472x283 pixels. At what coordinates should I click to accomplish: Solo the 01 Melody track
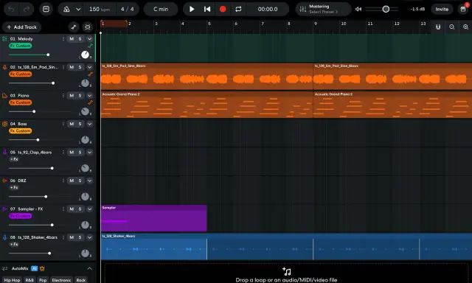pyautogui.click(x=80, y=39)
